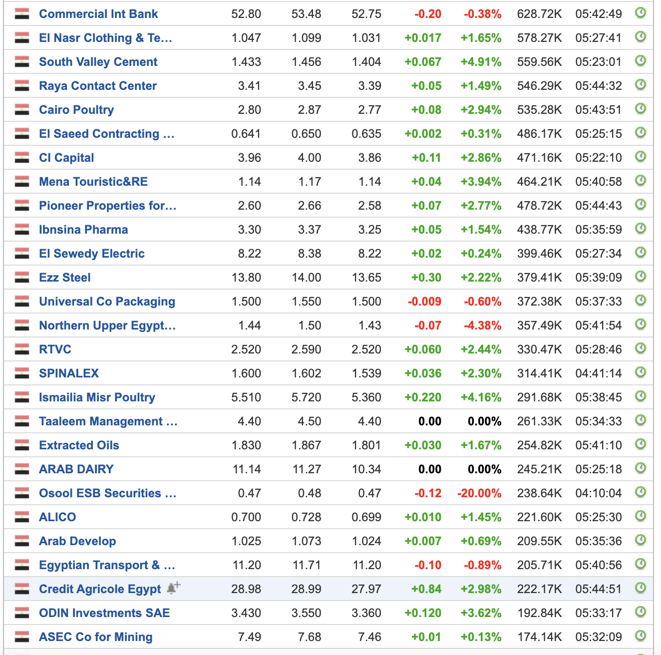Select the -4.38% change for Northern Upper Egypt

(x=482, y=326)
